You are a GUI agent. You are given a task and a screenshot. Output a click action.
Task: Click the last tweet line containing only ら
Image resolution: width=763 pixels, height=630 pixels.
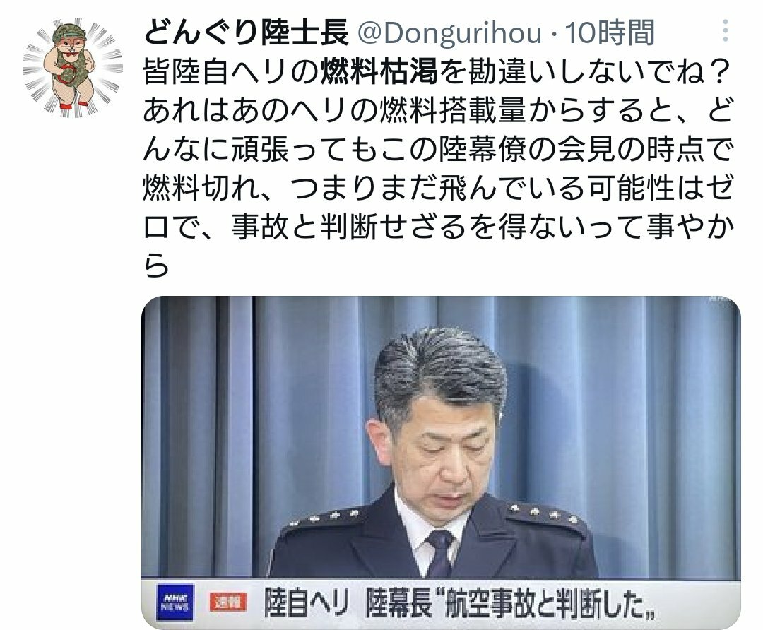[x=156, y=266]
